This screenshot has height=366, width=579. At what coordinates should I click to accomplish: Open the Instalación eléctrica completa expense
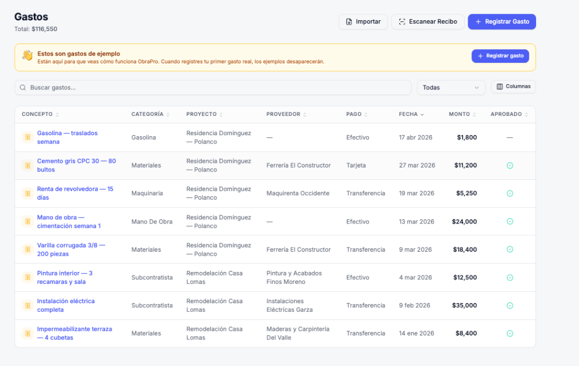(x=66, y=305)
